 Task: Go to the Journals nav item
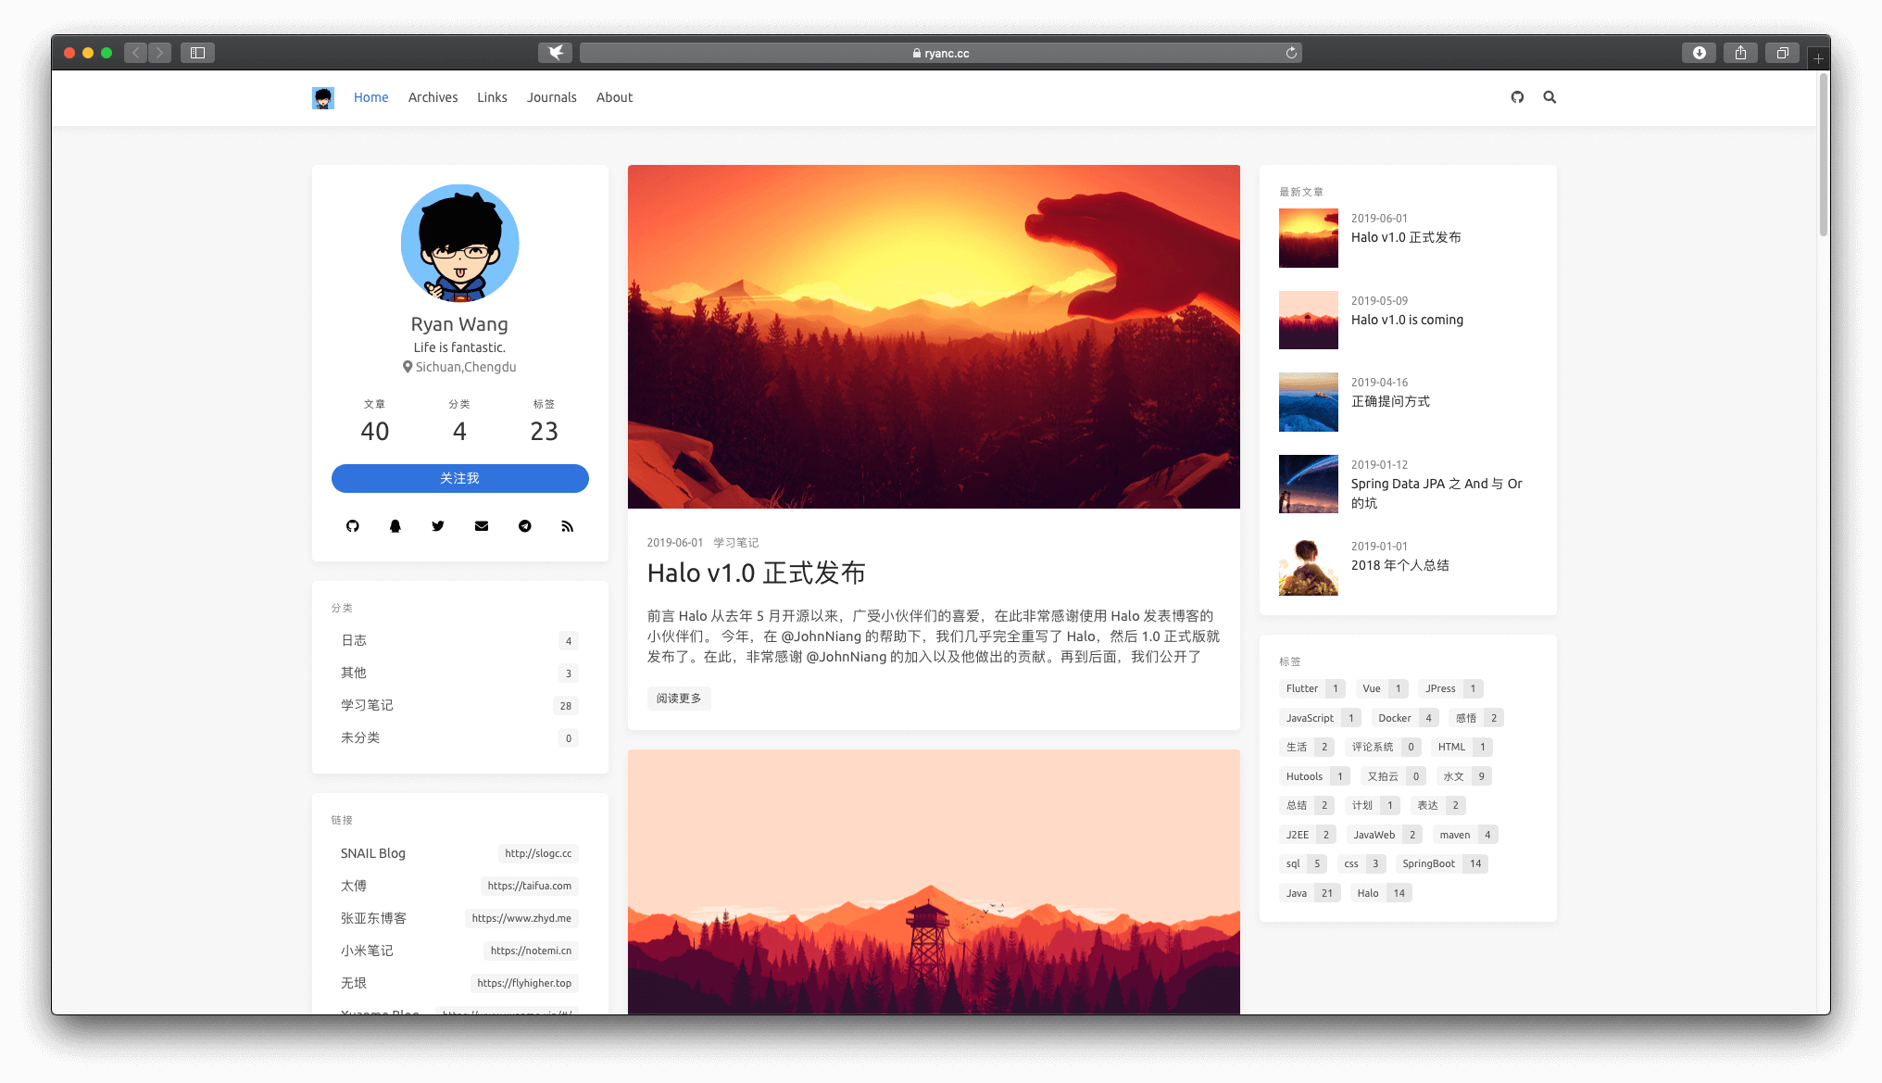551,97
